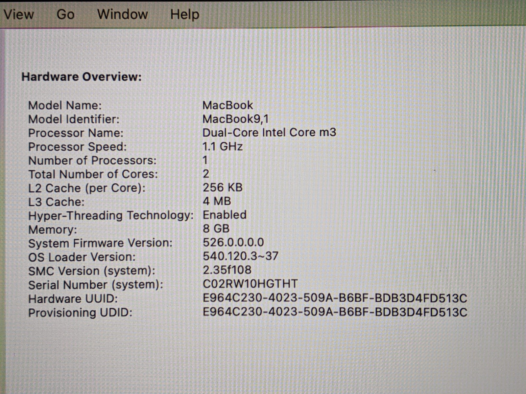The width and height of the screenshot is (526, 394).
Task: Click the Total Number of Cores label
Action: tap(93, 174)
